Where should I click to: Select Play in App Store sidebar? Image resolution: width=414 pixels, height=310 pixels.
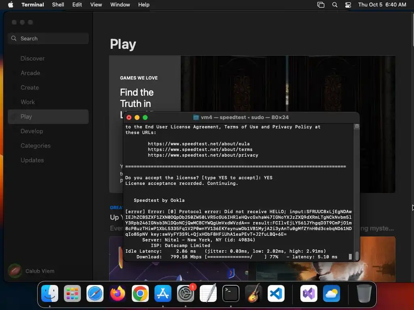pos(48,117)
